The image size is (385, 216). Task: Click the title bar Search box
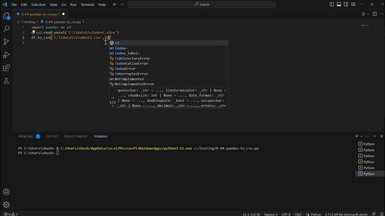pos(202,4)
